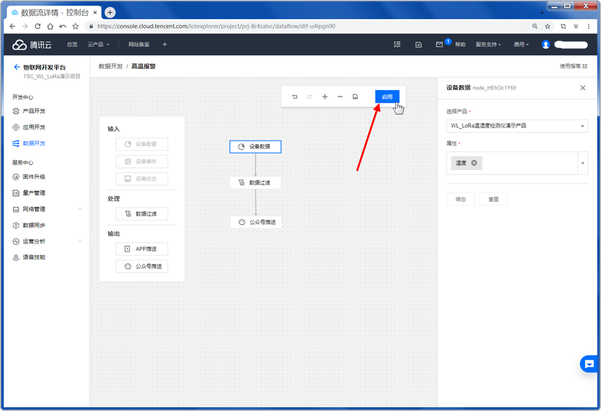The image size is (601, 411).
Task: Pick 设备数据 input component from palette
Action: click(x=142, y=144)
